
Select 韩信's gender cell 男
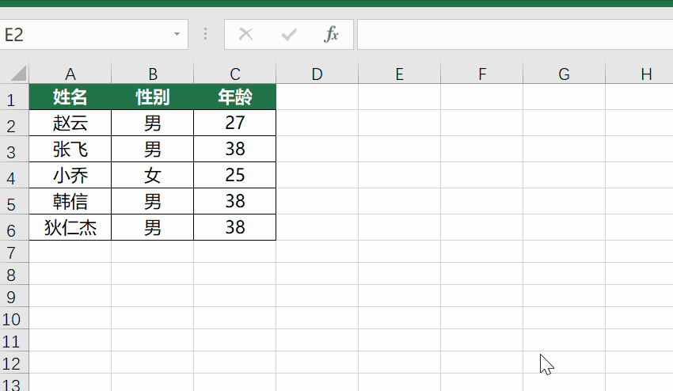(152, 202)
